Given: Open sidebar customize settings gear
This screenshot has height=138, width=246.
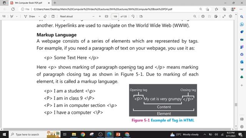Looking at the screenshot, I should tap(242, 127).
